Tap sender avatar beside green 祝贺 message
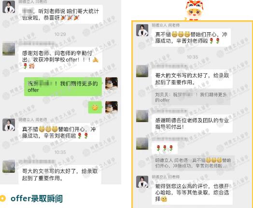The height and width of the screenshot is (208, 253). tap(112, 83)
